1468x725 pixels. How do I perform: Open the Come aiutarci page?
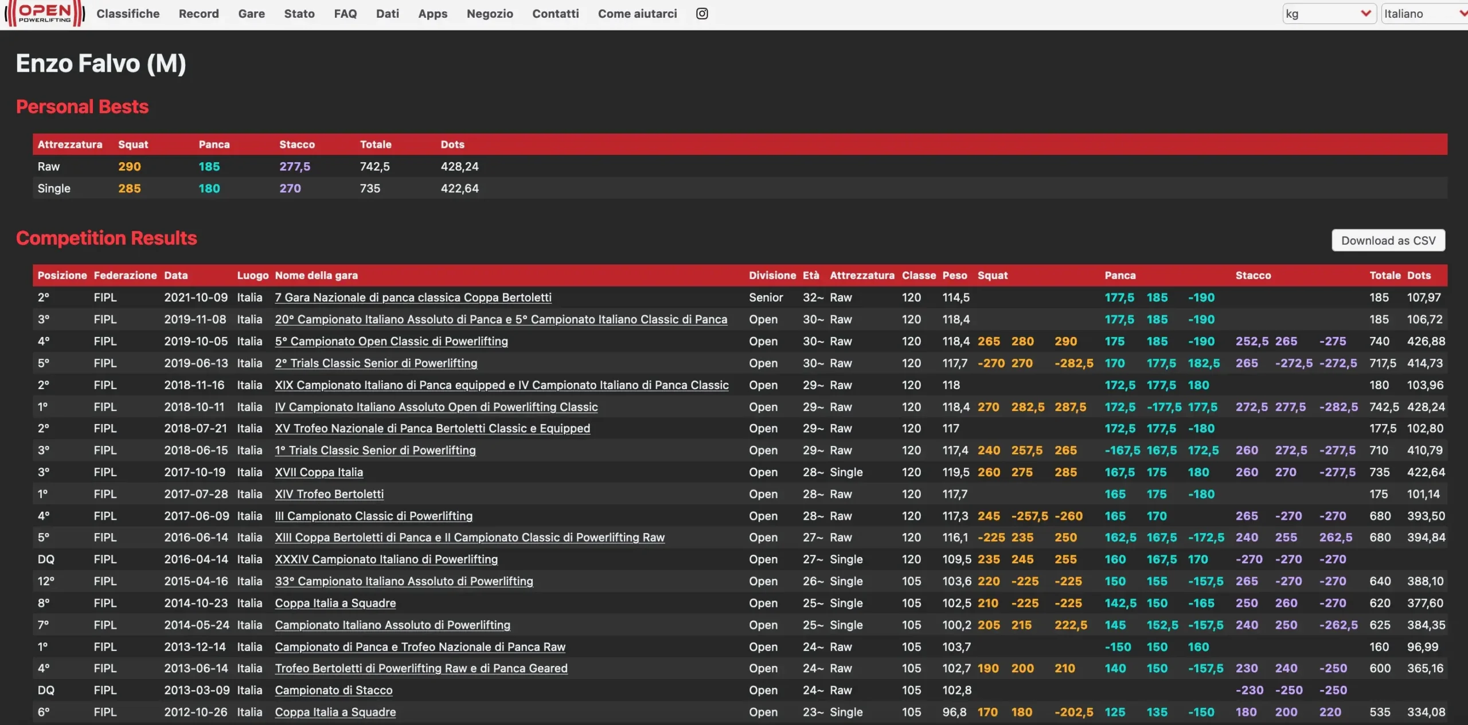pos(637,14)
